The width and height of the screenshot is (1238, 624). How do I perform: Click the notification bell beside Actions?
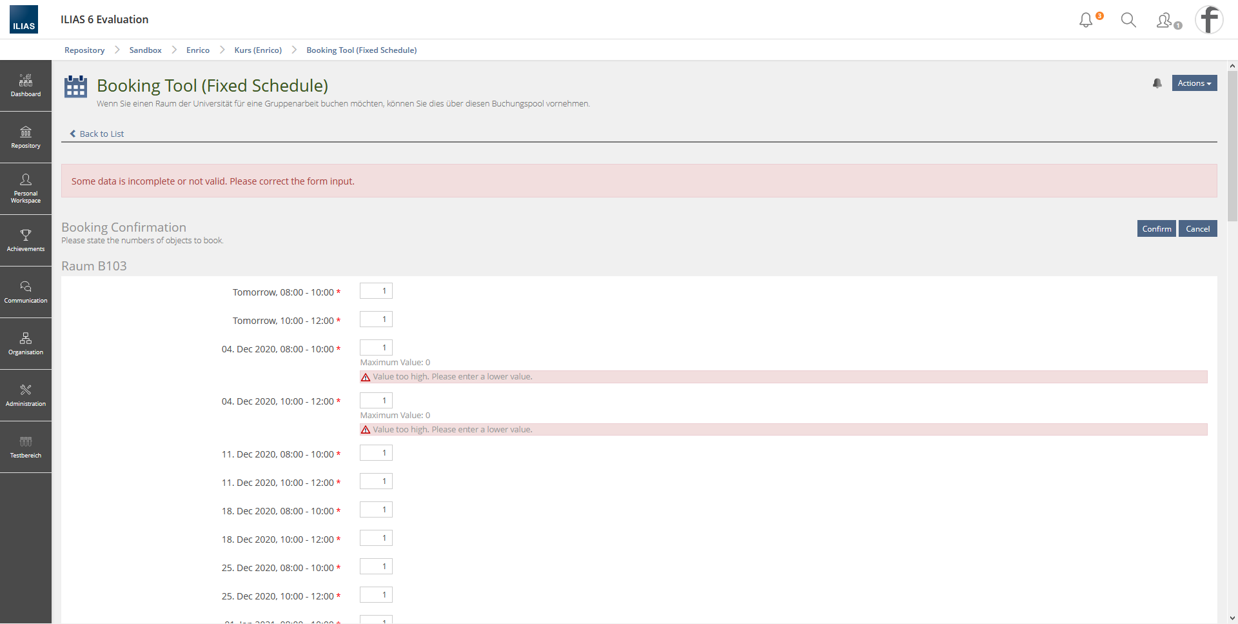[1157, 83]
